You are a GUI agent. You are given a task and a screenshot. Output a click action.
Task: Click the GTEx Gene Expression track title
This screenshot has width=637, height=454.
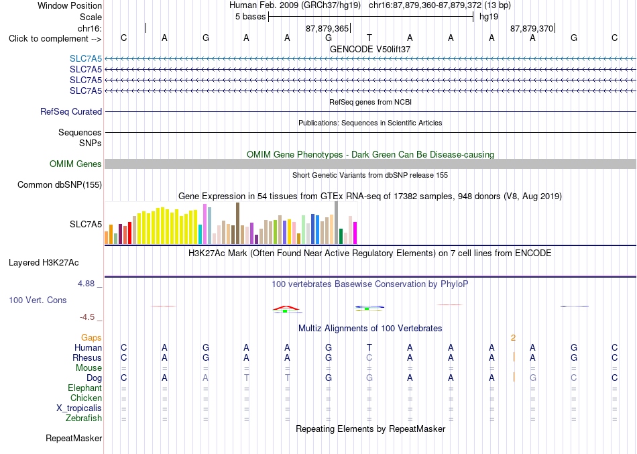coord(370,196)
